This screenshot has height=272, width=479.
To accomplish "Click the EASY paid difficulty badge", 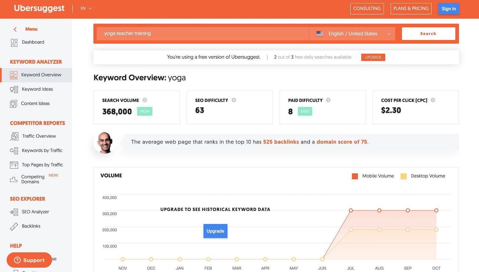I will 305,111.
